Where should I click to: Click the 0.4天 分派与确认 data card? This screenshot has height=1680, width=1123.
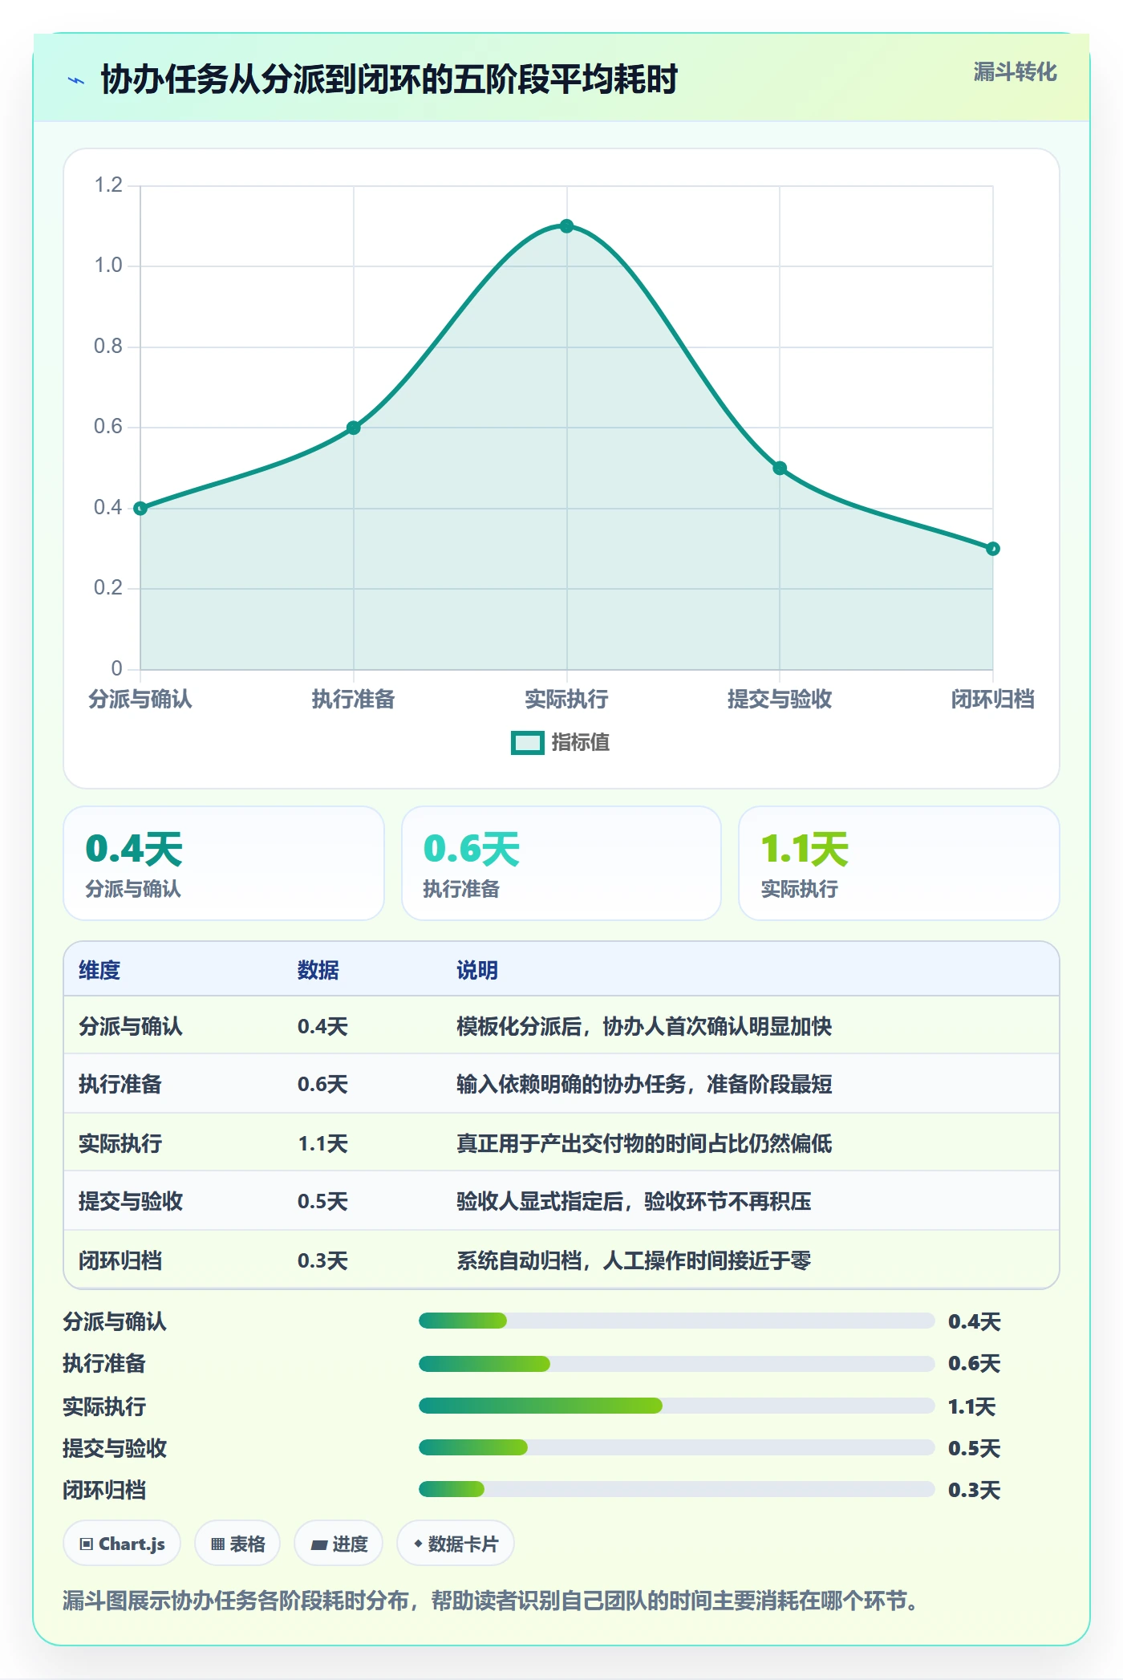coord(224,863)
